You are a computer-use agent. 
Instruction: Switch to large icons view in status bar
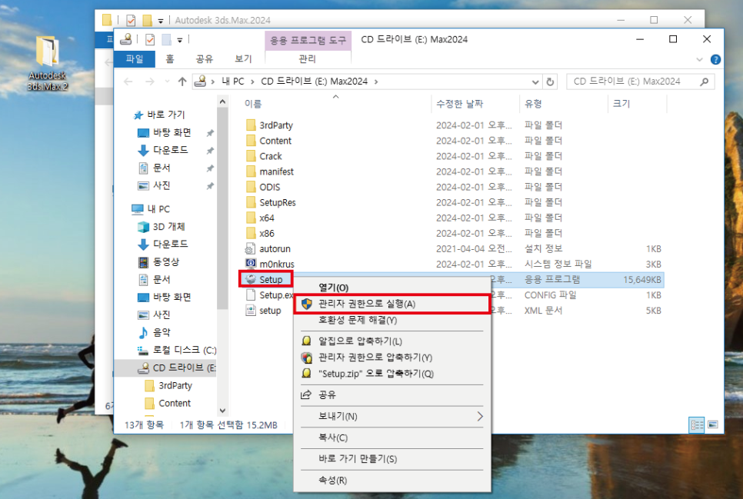(713, 424)
